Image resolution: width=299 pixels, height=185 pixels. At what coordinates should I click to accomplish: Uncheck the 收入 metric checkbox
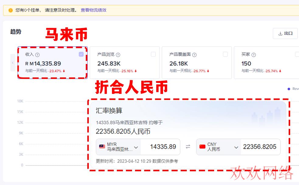coord(81,54)
